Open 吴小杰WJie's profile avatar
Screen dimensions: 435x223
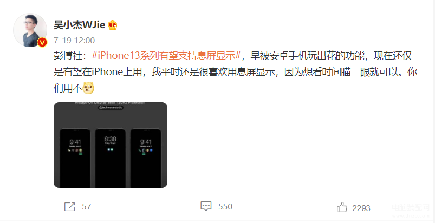click(30, 30)
